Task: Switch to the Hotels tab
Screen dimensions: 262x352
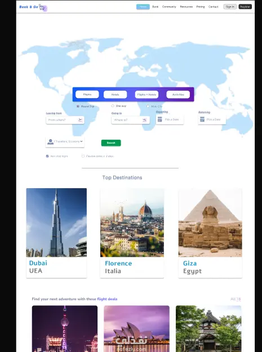Action: pos(115,95)
